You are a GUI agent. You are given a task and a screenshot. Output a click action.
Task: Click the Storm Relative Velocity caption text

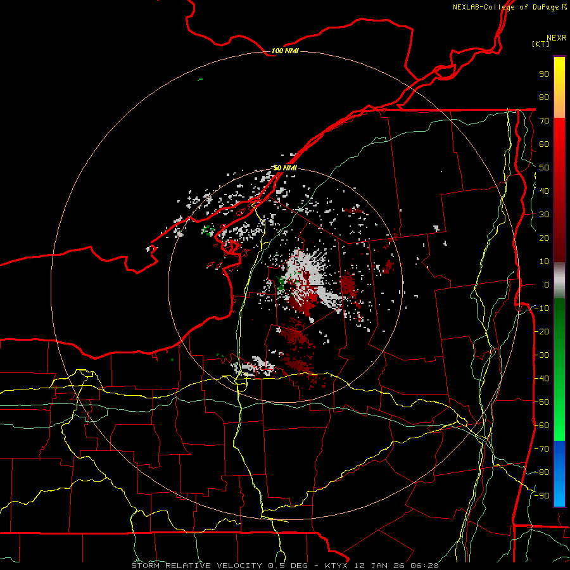pos(285,566)
